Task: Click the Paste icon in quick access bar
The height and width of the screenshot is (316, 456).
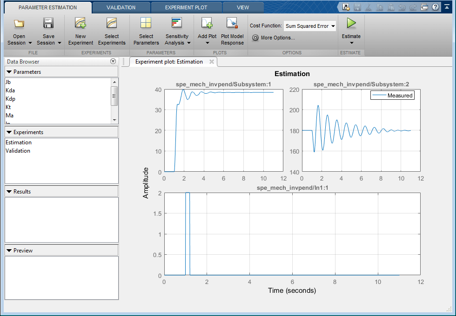Action: (391, 7)
